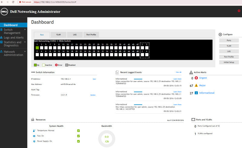This screenshot has width=242, height=148.
Task: Click the red logout icon in header
Action: (239, 11)
